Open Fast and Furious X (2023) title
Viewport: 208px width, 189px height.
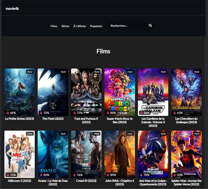click(86, 120)
